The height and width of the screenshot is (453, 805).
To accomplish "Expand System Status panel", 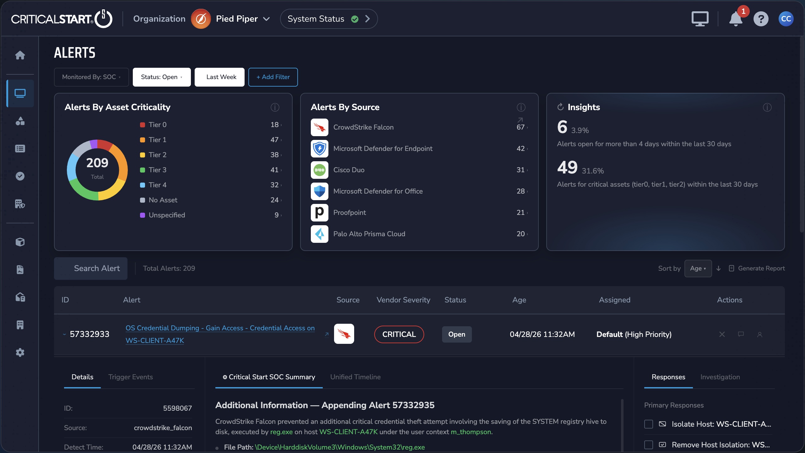I will (x=329, y=19).
